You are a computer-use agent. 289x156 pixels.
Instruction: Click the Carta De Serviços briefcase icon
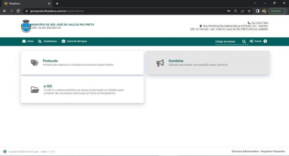pyautogui.click(x=64, y=41)
